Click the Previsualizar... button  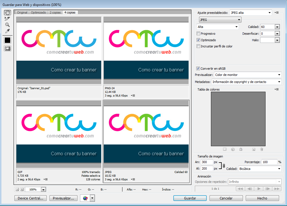pos(63,198)
